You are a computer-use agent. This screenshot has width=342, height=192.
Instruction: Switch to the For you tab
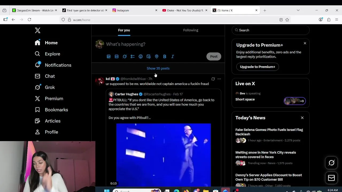tap(124, 30)
